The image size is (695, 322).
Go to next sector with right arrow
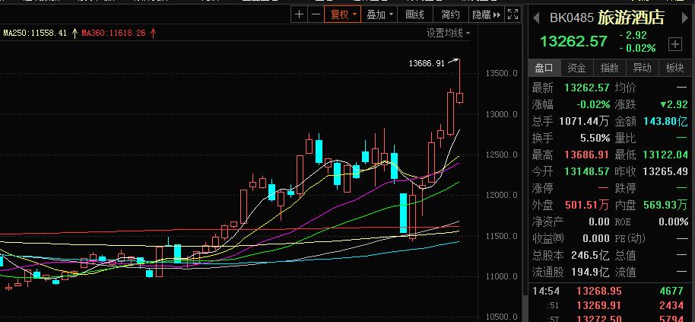684,17
